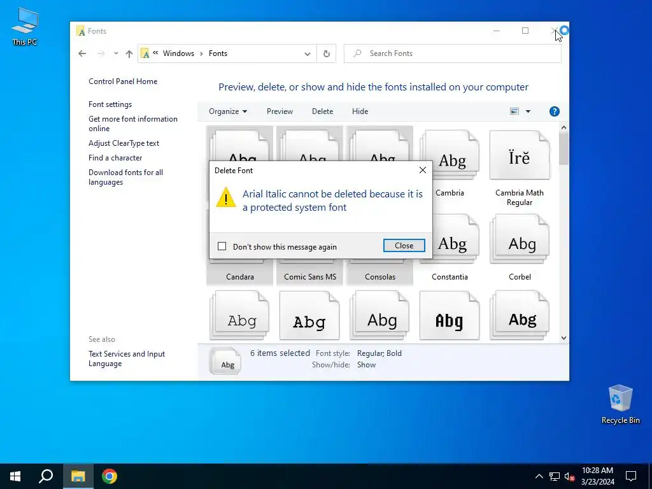The image size is (652, 489).
Task: Open Recycle Bin desktop icon
Action: [x=620, y=404]
